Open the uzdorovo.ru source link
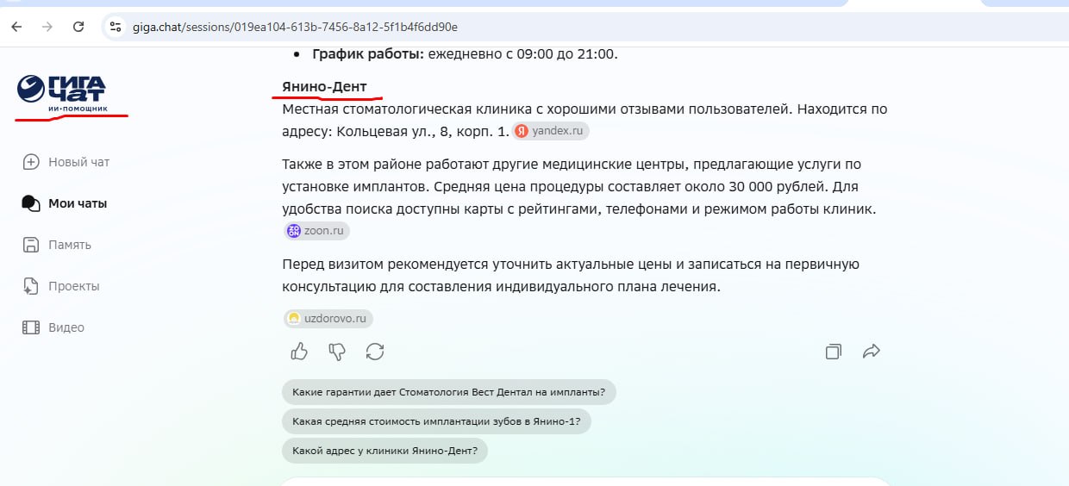 tap(328, 318)
